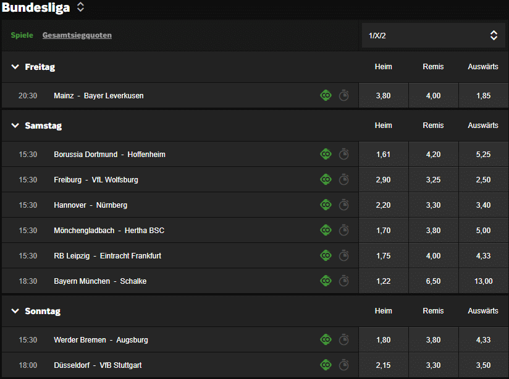This screenshot has width=509, height=379.
Task: Choose draw 3,80 for Bremen - Augsburg
Action: pyautogui.click(x=434, y=339)
